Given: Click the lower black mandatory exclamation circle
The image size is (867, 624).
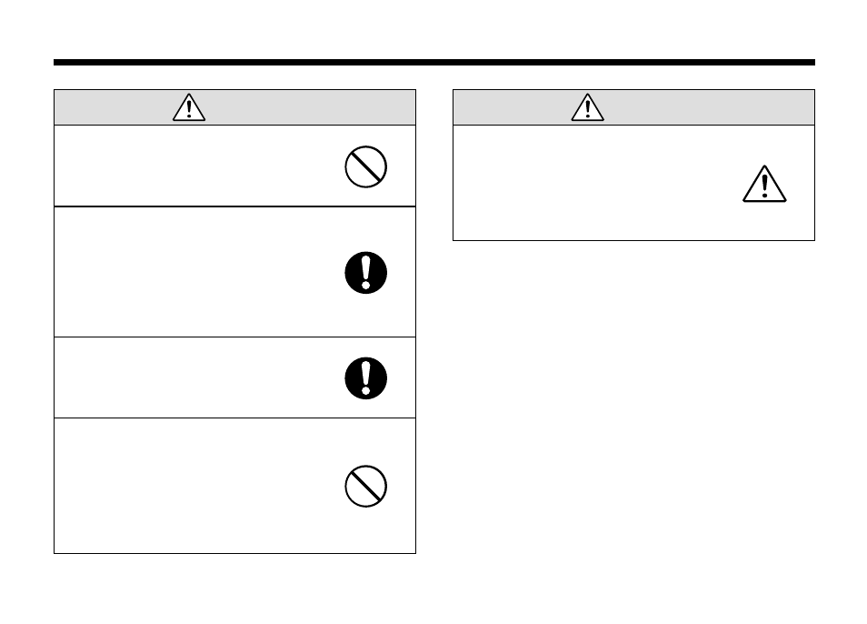Looking at the screenshot, I should (365, 378).
